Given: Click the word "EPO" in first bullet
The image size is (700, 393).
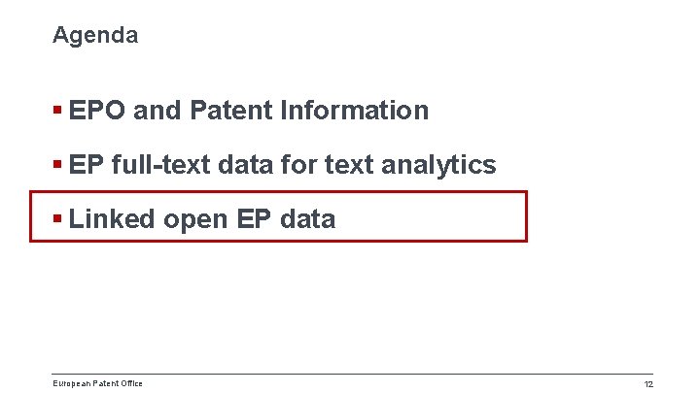Looking at the screenshot, I should 98,111.
